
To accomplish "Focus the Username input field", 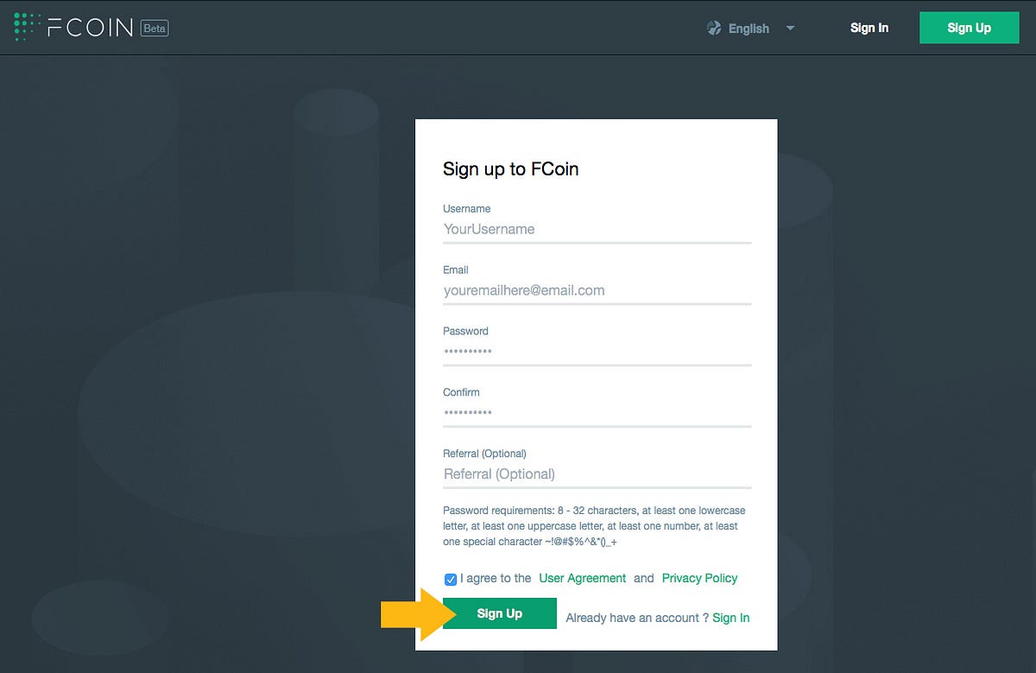I will [x=597, y=229].
